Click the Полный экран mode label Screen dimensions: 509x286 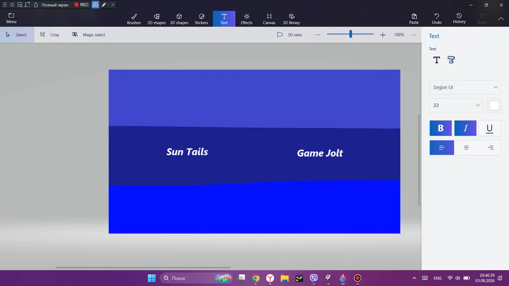(55, 5)
